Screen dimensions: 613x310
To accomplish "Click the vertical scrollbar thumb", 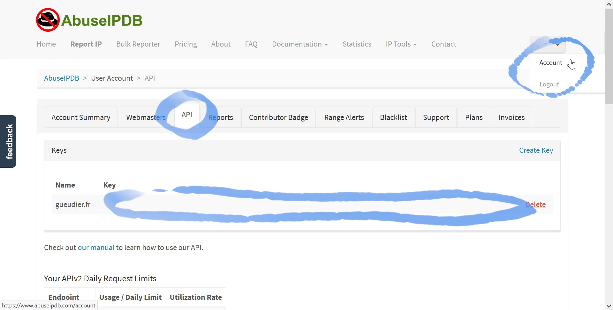I will click(609, 56).
